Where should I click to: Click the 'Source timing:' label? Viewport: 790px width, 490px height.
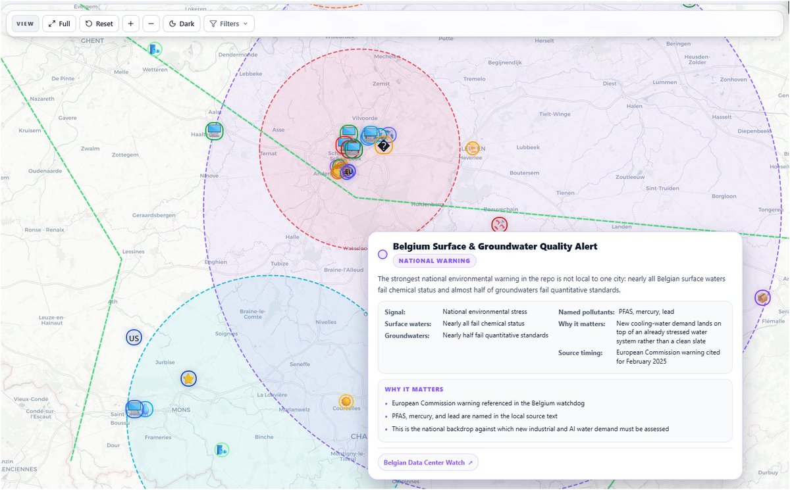coord(580,353)
